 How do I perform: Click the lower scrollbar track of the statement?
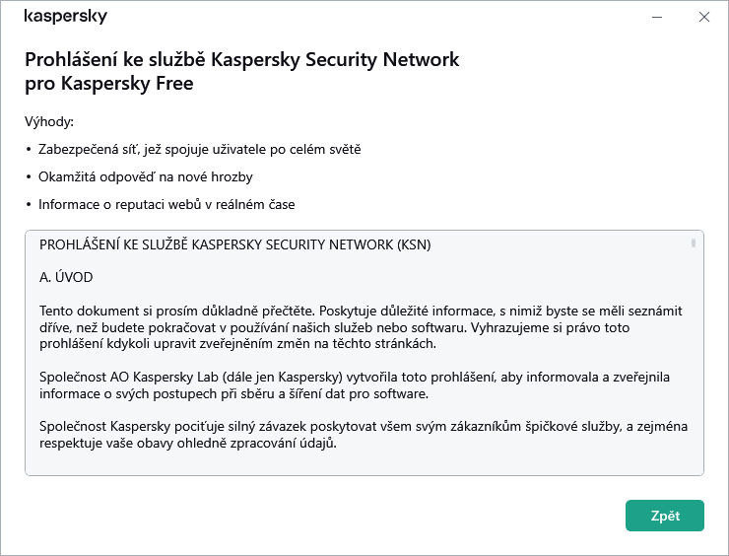(694, 394)
